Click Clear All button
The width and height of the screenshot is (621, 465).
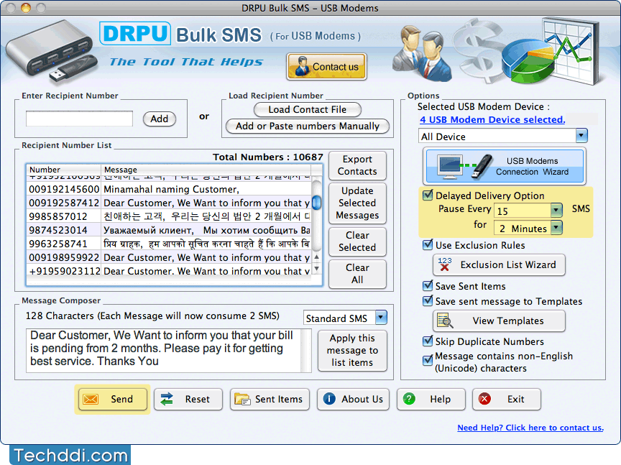(x=357, y=274)
